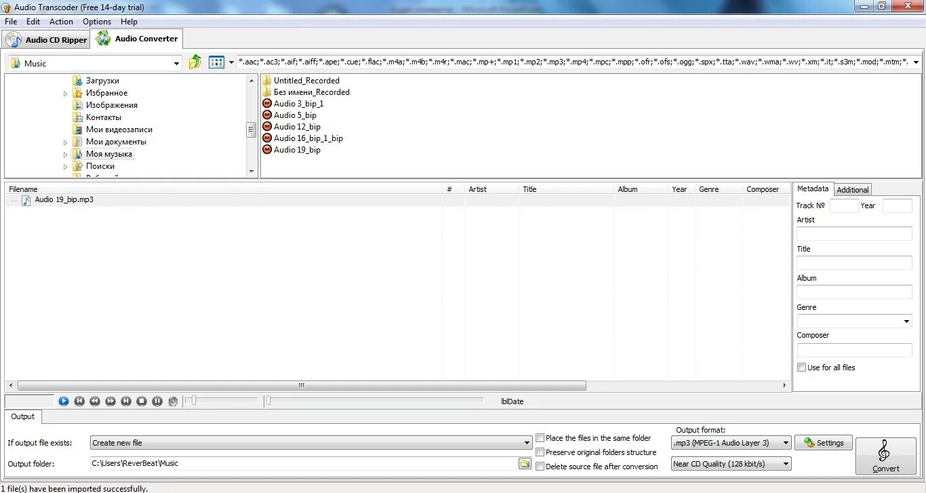Select the Audio 5_bip file icon
The image size is (926, 493).
pyautogui.click(x=266, y=115)
